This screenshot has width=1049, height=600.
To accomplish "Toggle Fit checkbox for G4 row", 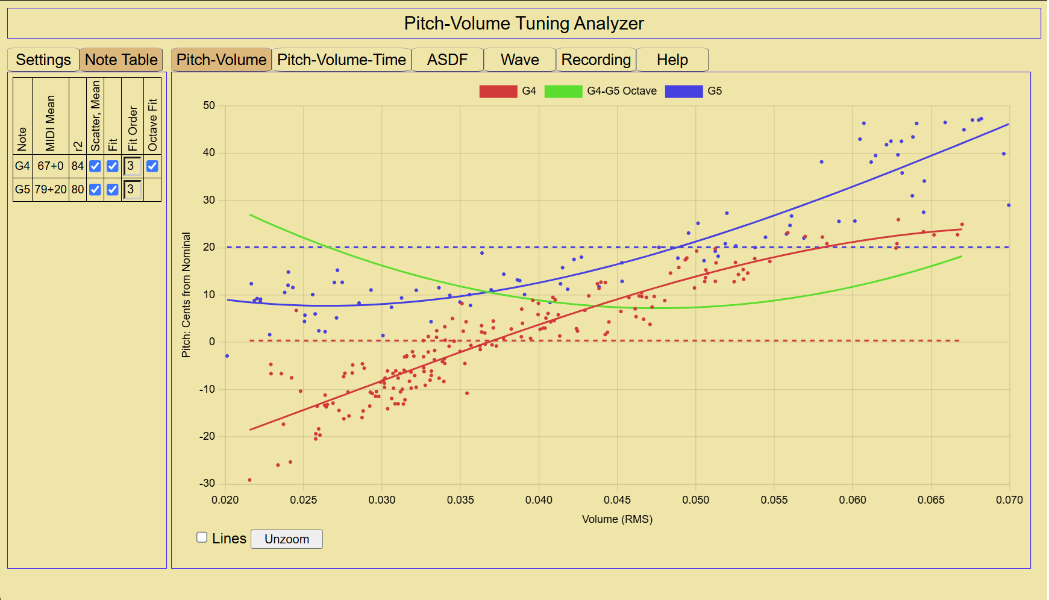I will (113, 166).
